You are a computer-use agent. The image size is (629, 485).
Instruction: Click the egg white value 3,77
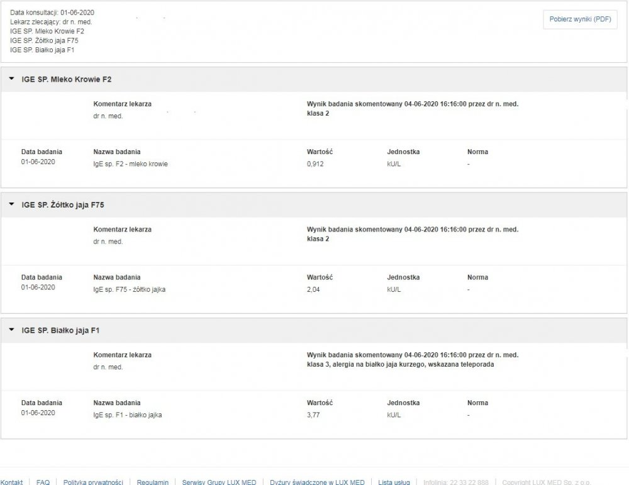[x=314, y=415]
